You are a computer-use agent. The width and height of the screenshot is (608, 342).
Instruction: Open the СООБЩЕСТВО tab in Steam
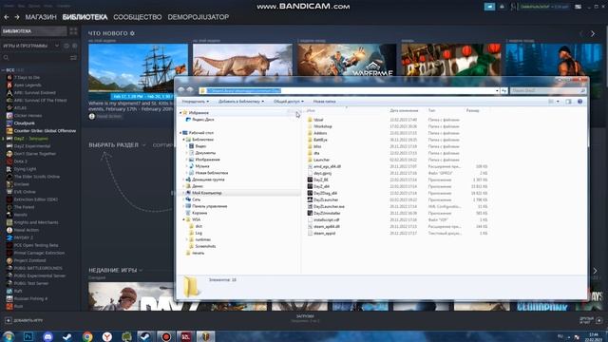(x=137, y=17)
